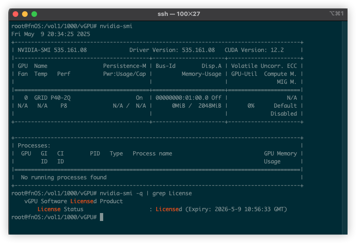The image size is (356, 243).
Task: Click the 'Disabled' MIG mode value
Action: (x=284, y=114)
